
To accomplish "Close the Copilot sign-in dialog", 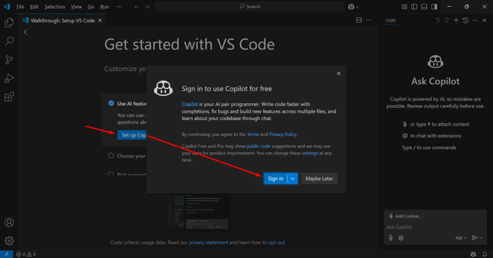I will pos(339,73).
